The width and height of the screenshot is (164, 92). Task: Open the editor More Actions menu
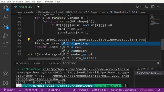point(159,7)
